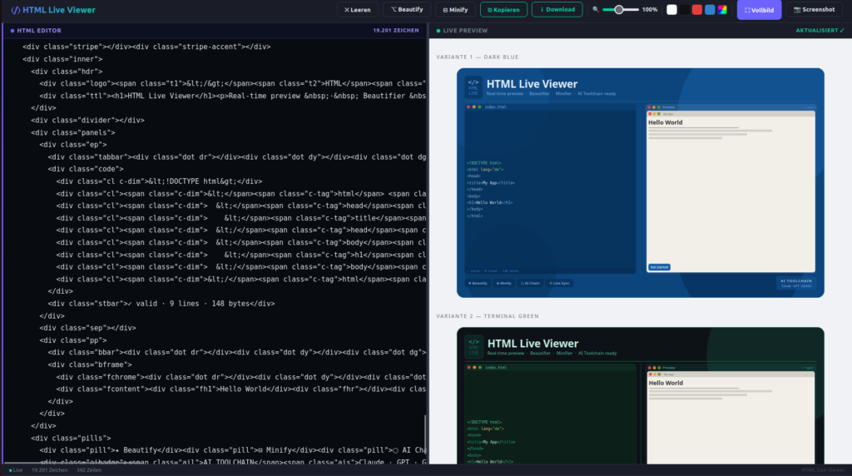Image resolution: width=852 pixels, height=476 pixels.
Task: Click the AI Chain pill in Dark Blue preview
Action: 530,283
